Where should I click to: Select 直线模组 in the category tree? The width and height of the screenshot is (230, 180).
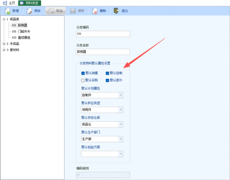[24, 37]
